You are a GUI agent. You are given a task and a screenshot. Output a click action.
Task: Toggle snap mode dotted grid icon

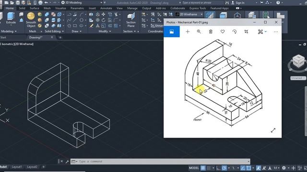click(209, 168)
